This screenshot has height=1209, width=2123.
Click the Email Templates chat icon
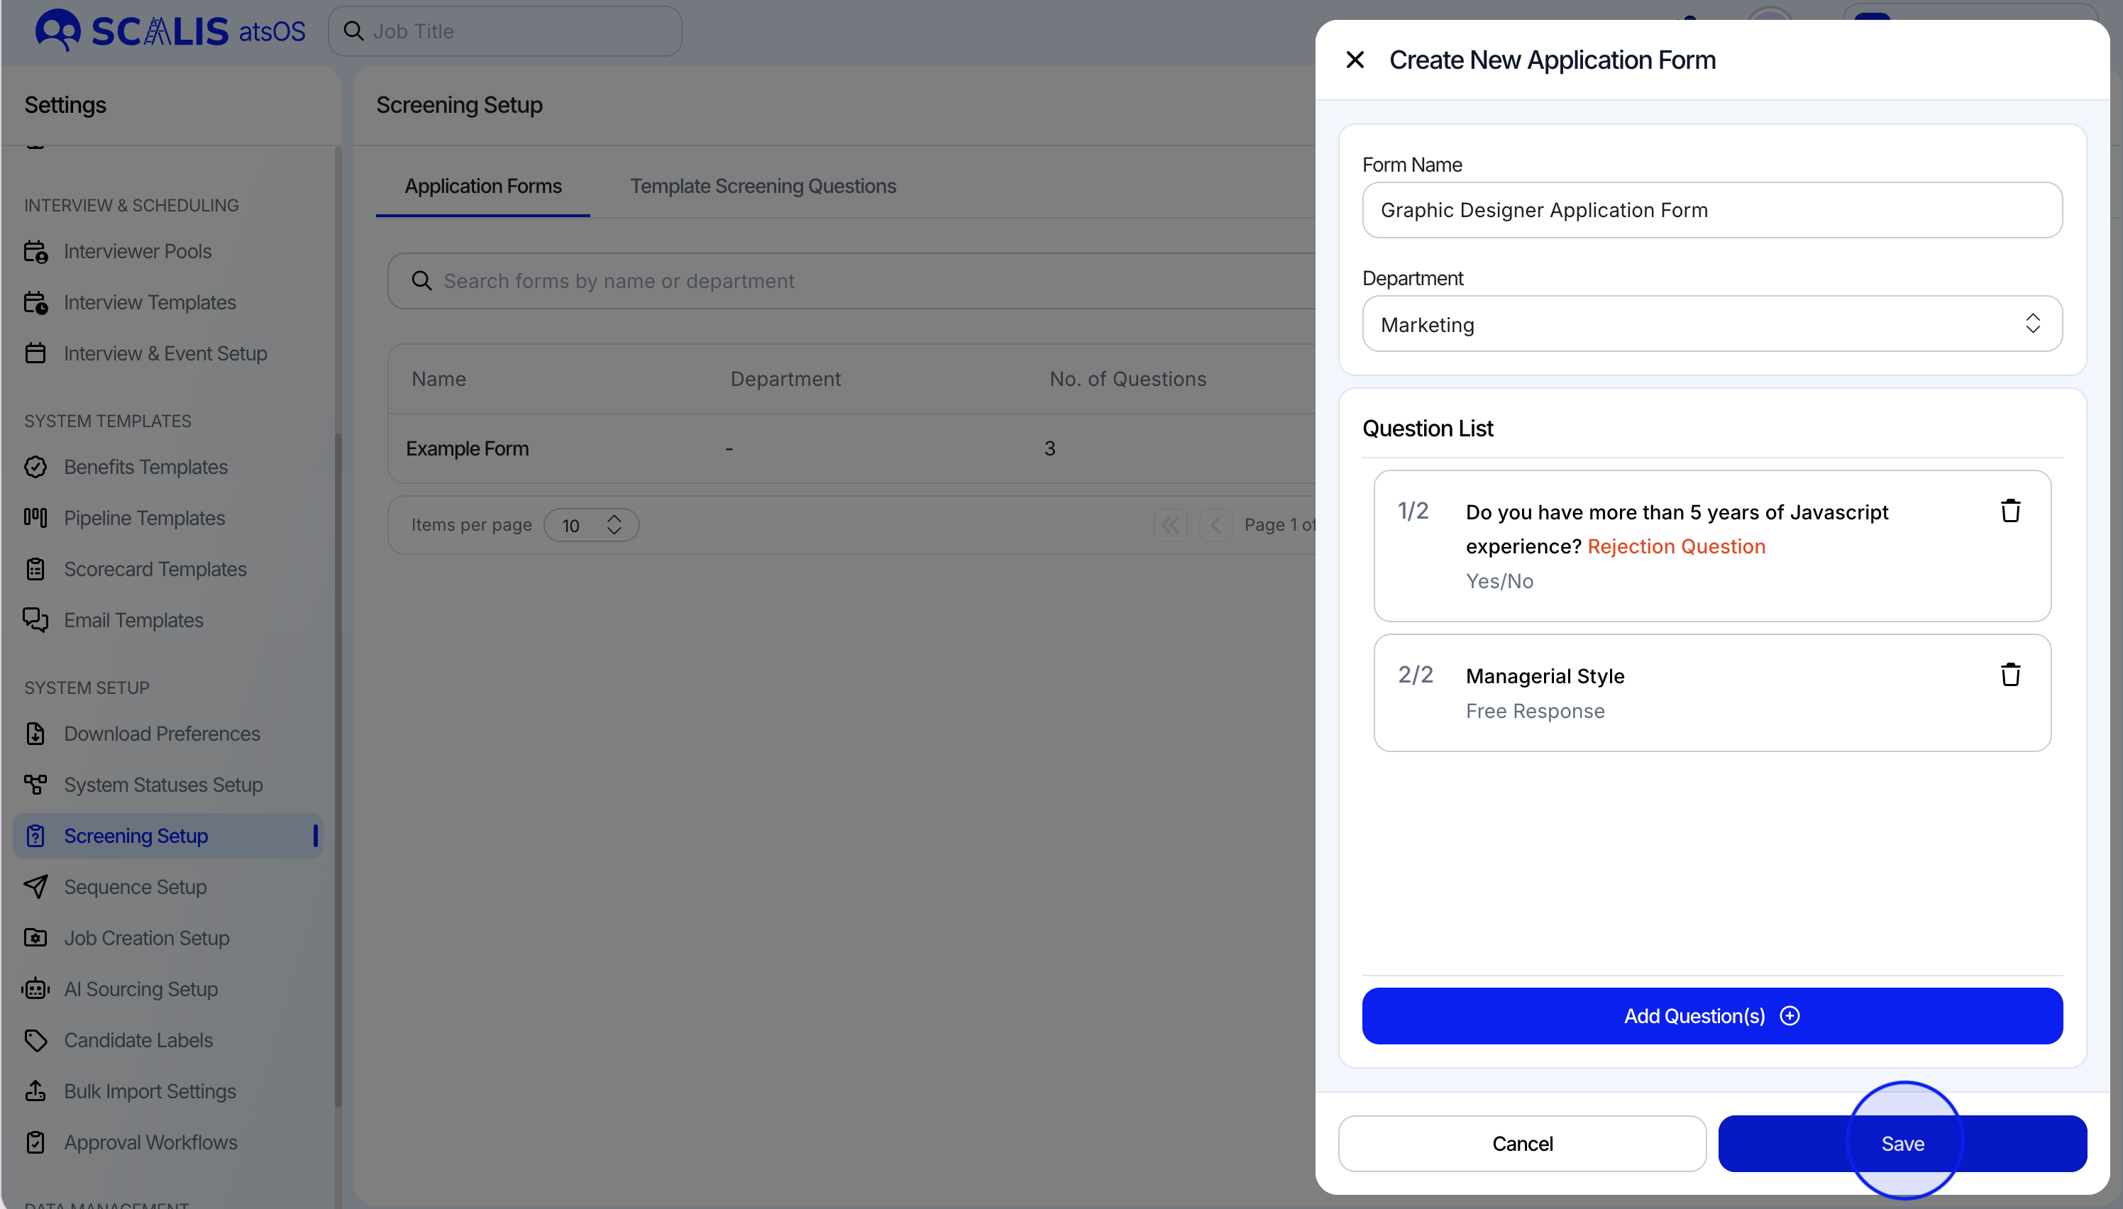35,620
